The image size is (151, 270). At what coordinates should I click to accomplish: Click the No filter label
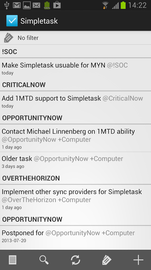(x=28, y=38)
